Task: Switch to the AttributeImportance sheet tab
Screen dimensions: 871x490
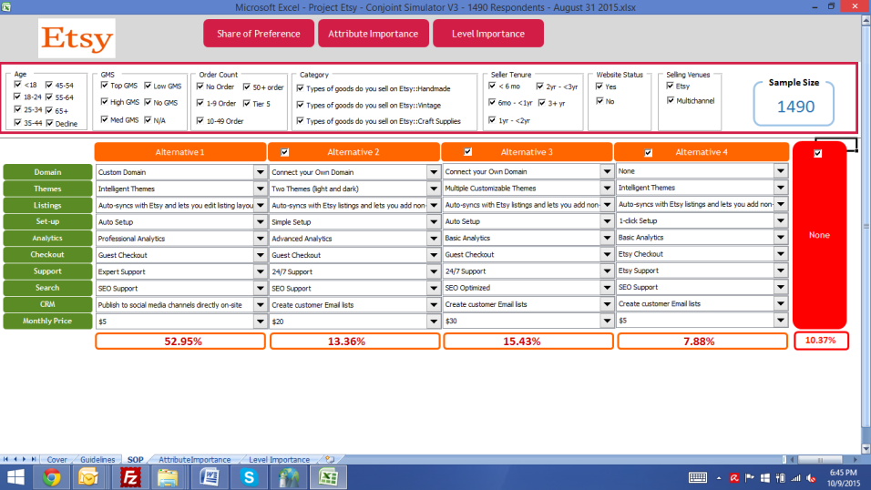Action: point(194,460)
